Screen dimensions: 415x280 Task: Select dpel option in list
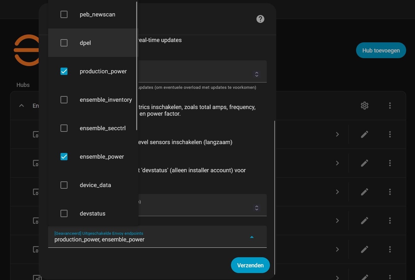(85, 43)
